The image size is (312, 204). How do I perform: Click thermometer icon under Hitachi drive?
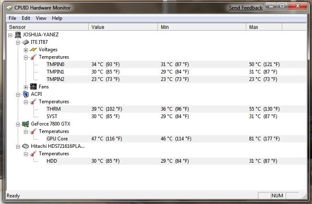(x=33, y=154)
